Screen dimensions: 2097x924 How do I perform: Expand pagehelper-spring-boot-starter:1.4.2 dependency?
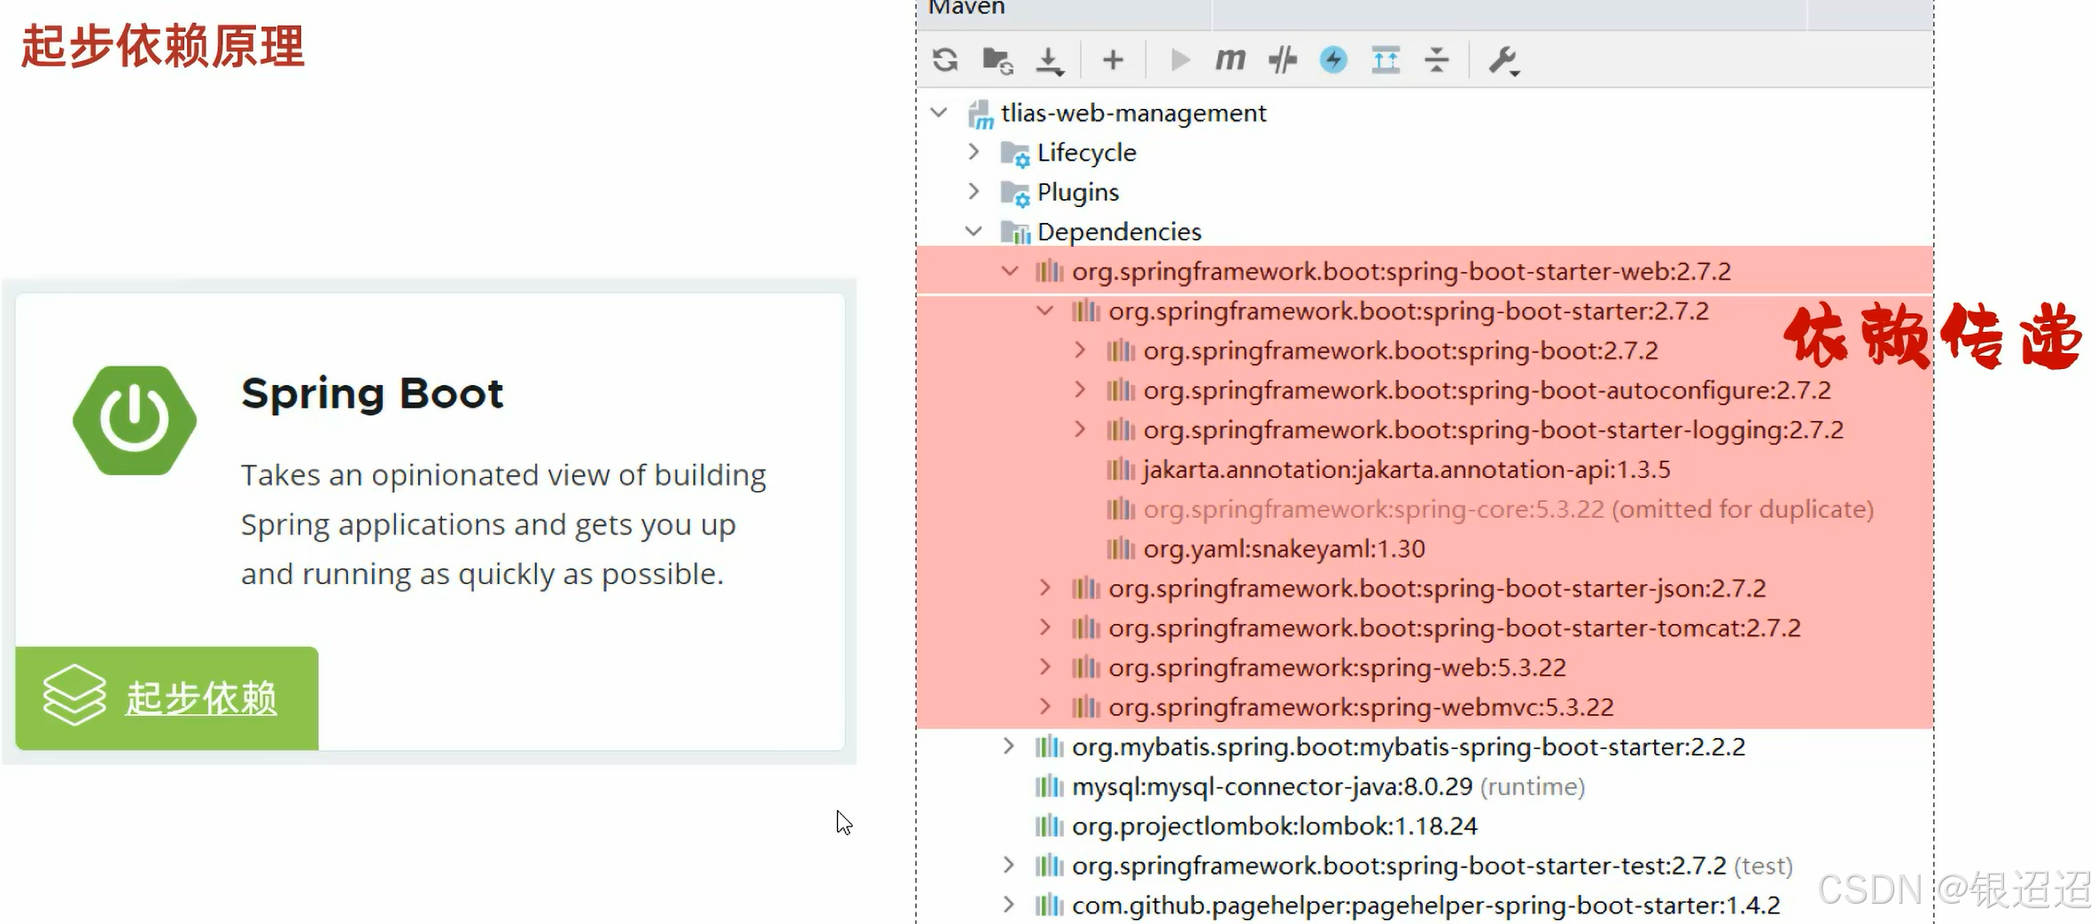point(1009,905)
